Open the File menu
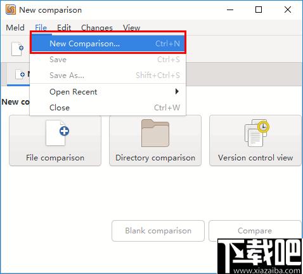 click(x=41, y=28)
